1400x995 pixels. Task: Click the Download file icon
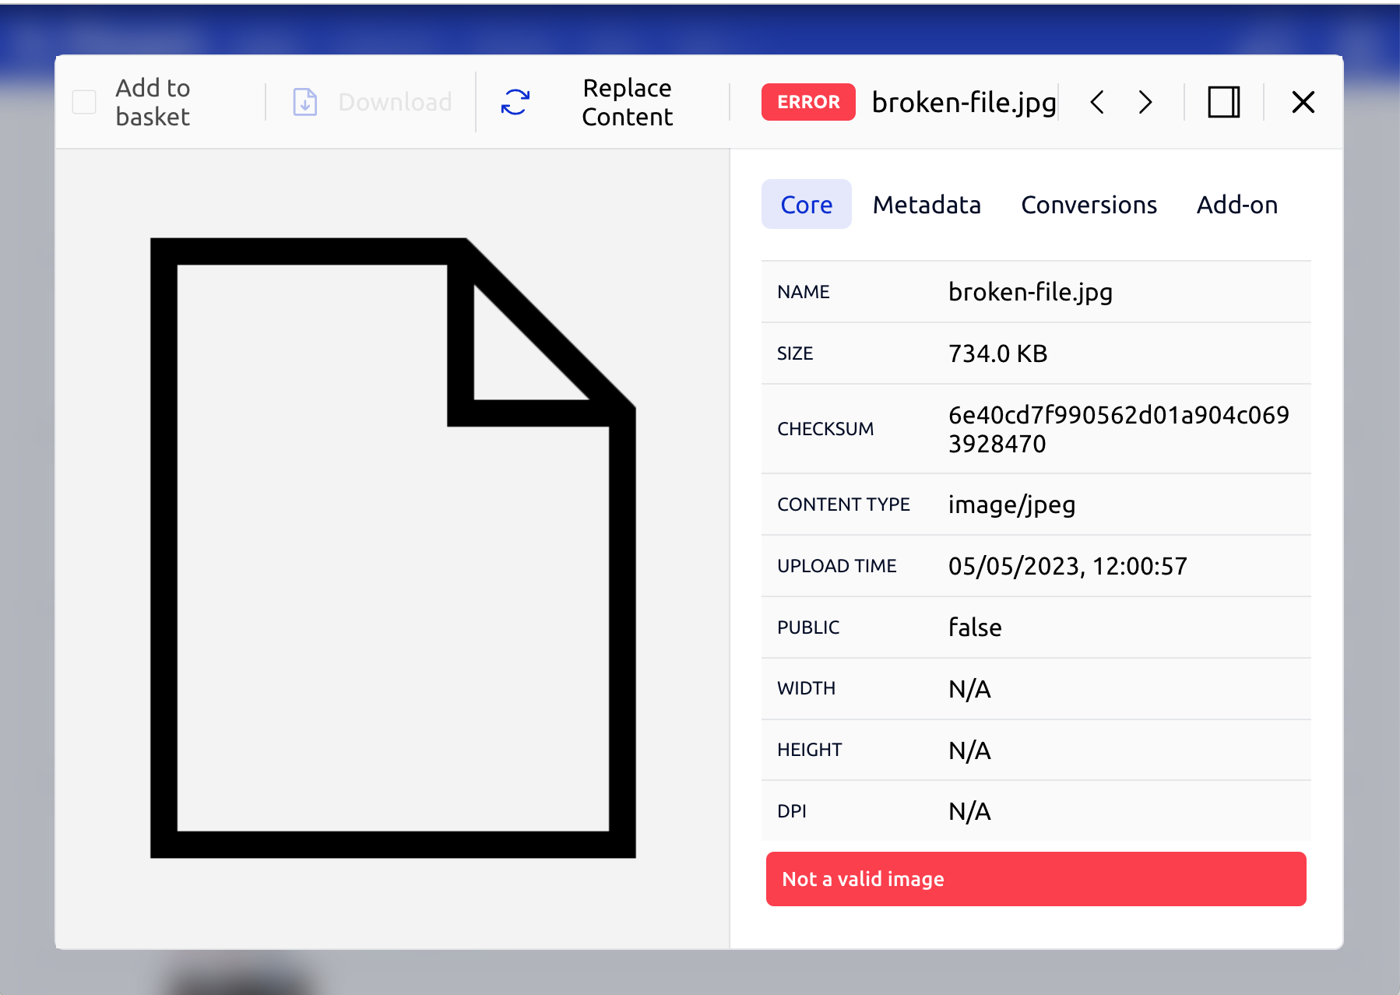304,102
